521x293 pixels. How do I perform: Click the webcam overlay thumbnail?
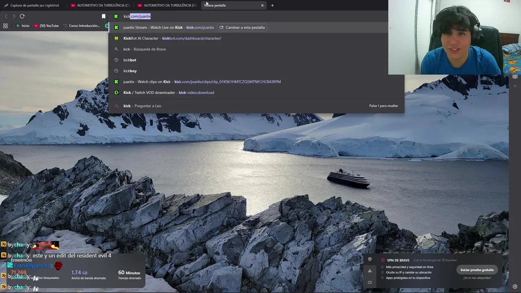tap(455, 37)
